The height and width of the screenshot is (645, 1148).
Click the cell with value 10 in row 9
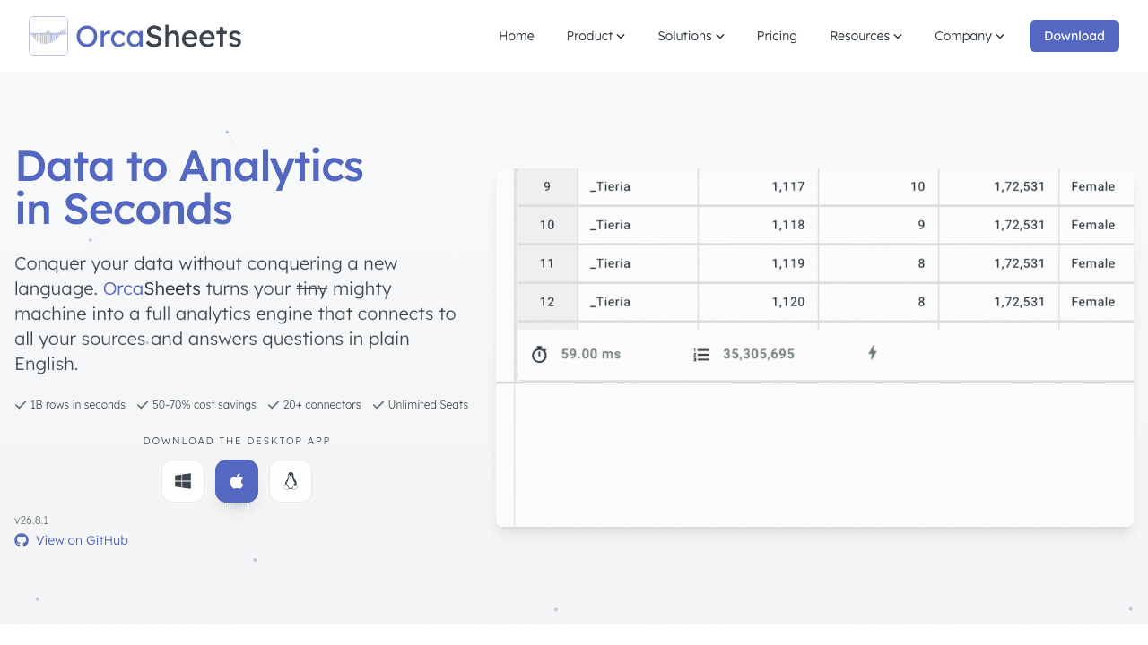(878, 186)
